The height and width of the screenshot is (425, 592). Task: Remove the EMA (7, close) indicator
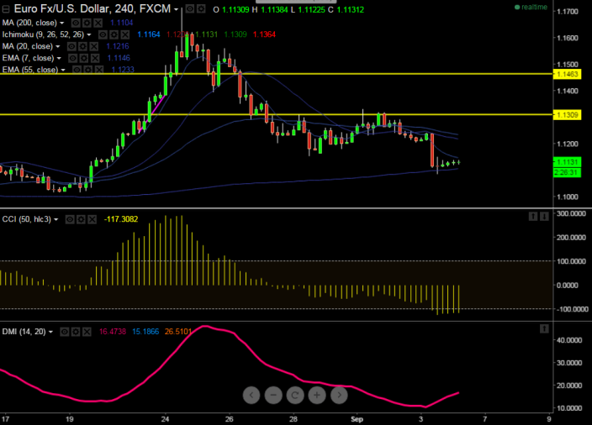95,58
